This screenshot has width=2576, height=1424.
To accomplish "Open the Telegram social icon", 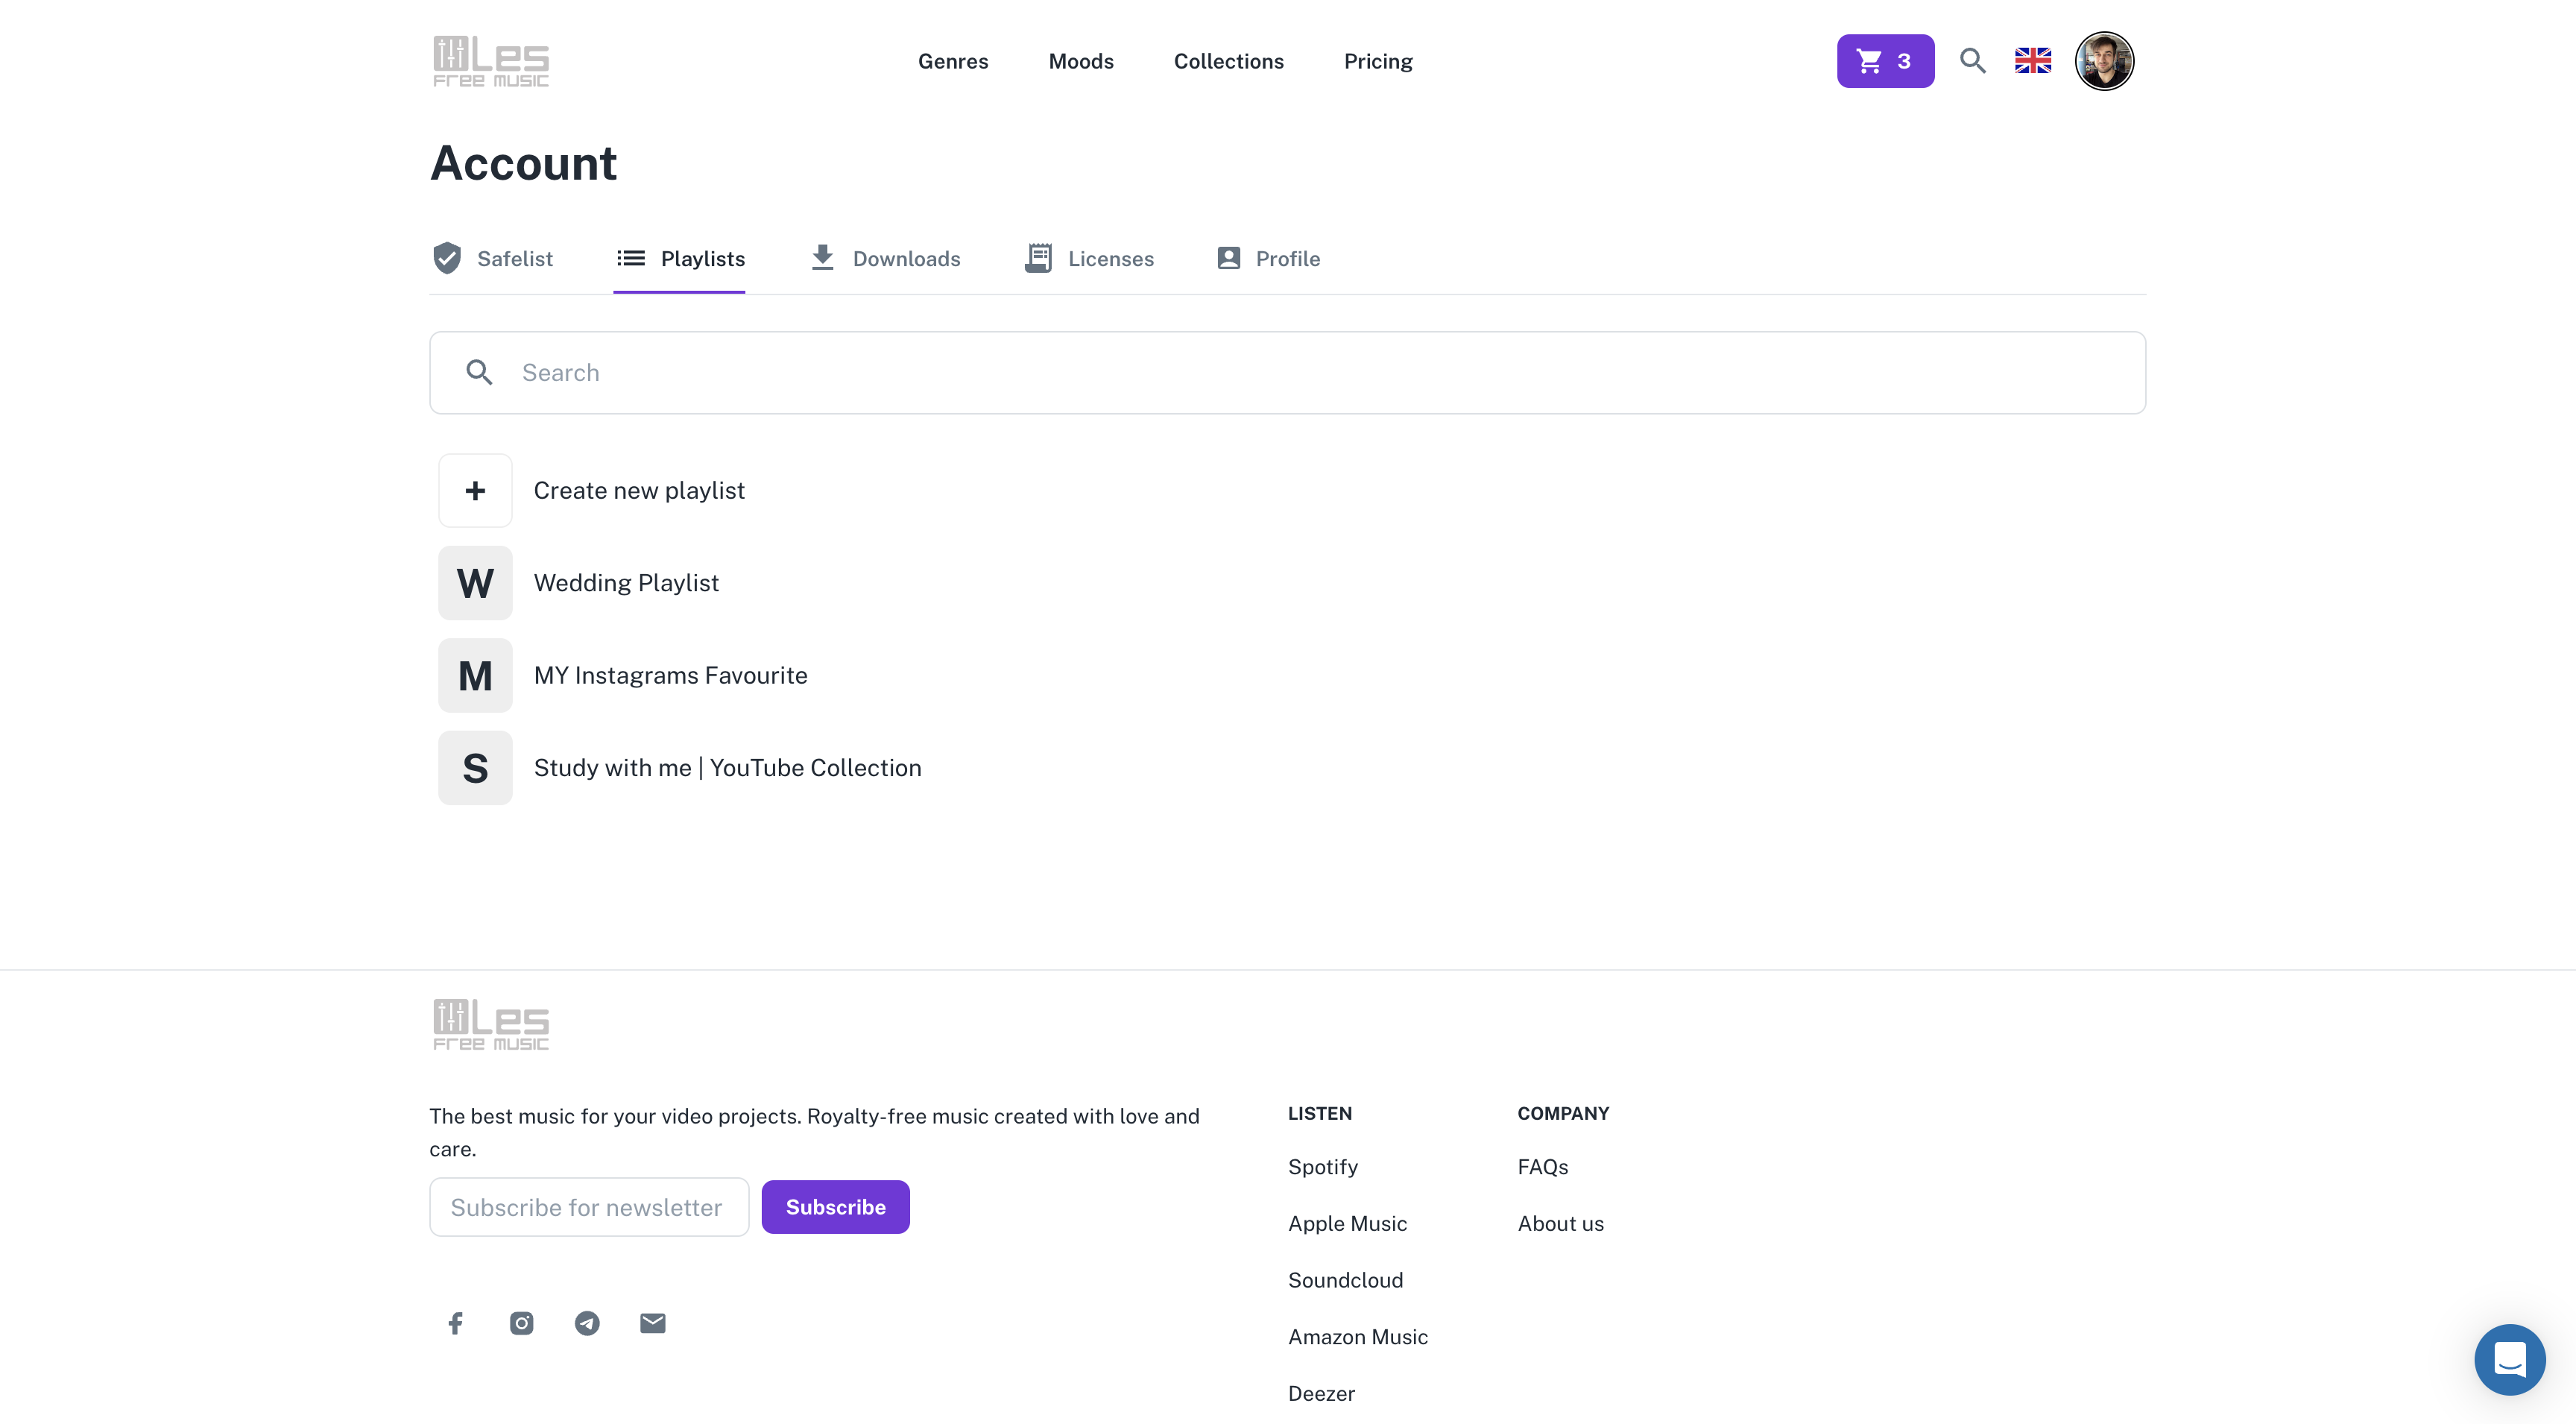I will point(587,1323).
